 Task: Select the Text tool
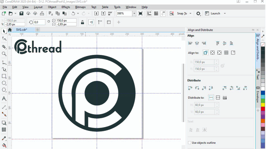[x=4, y=98]
